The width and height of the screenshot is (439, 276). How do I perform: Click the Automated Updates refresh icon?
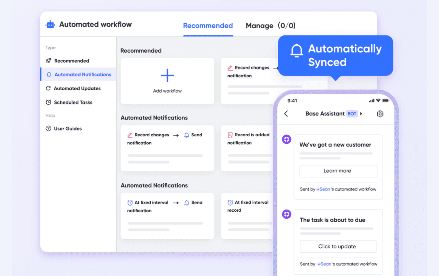pyautogui.click(x=48, y=88)
